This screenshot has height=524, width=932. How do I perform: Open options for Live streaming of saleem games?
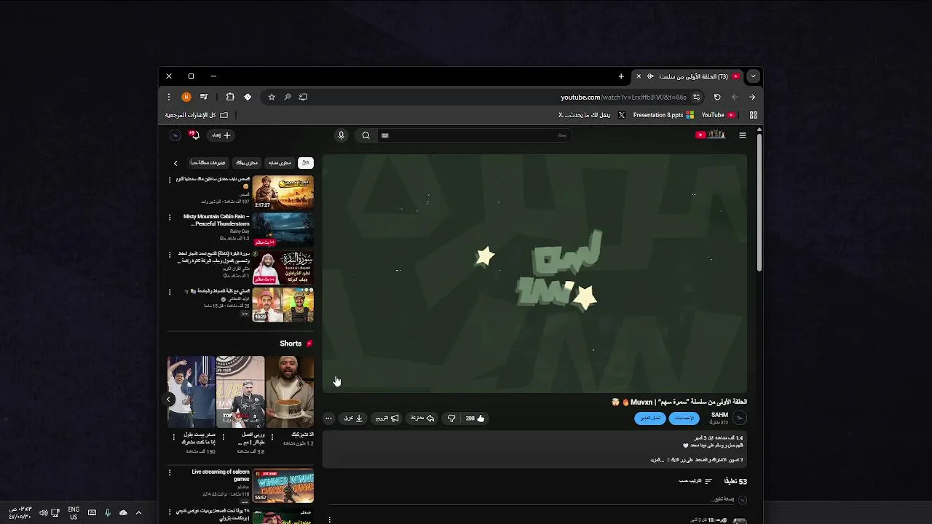coord(170,472)
